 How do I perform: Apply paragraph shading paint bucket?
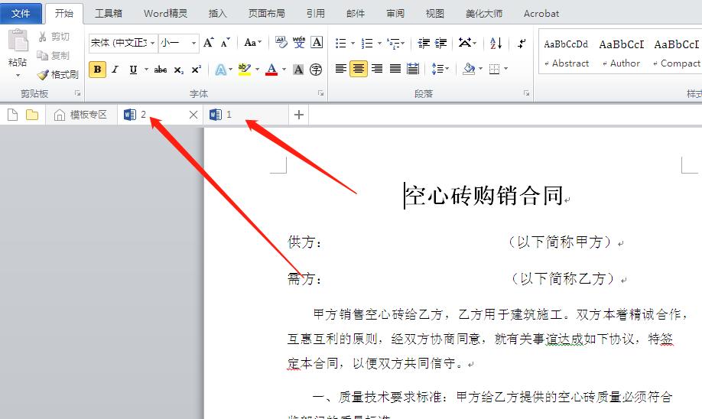click(x=469, y=69)
